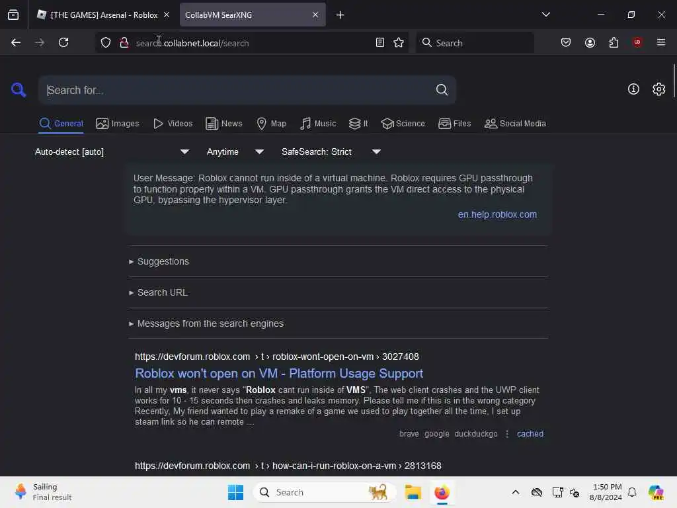
Task: Open Auto-detect language dropdown
Action: point(112,151)
